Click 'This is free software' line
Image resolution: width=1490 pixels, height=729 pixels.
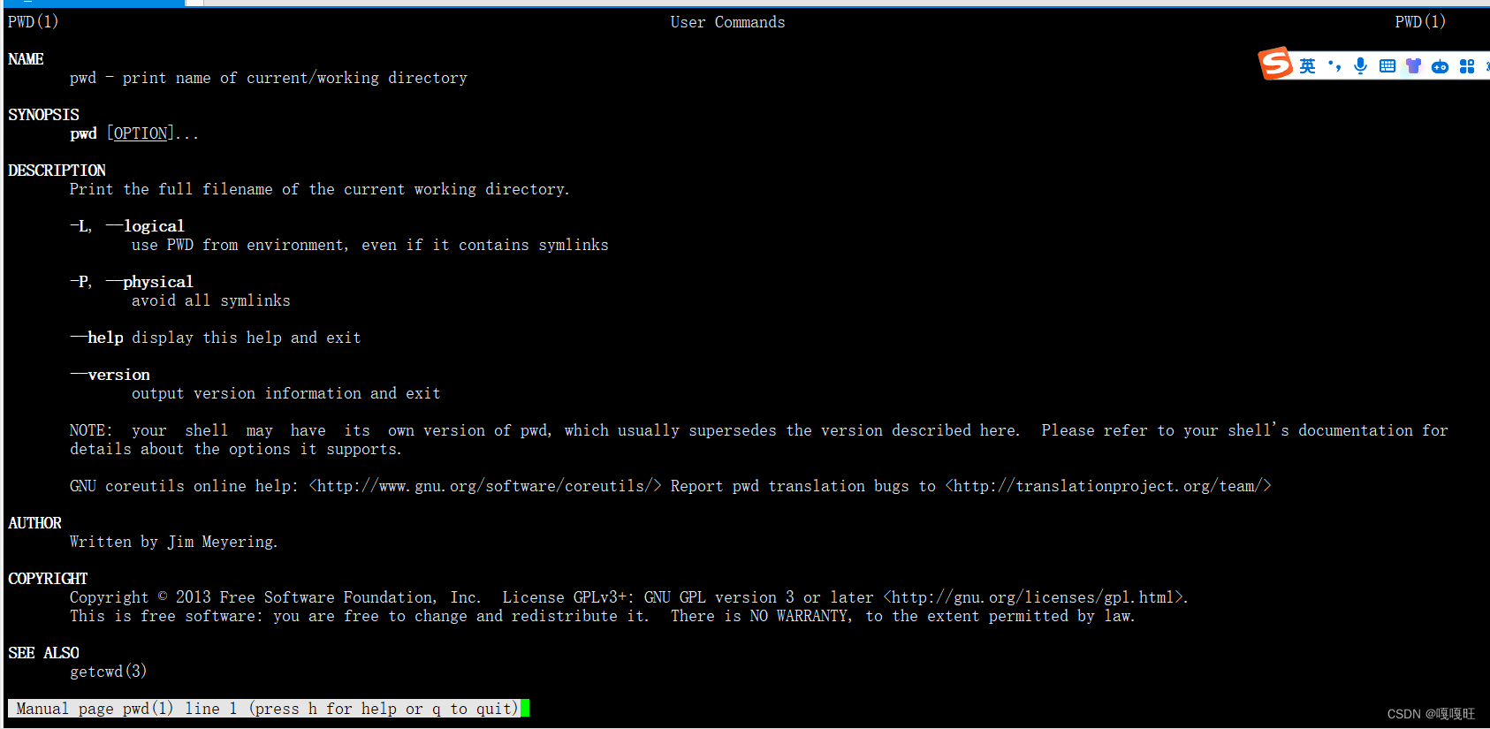pyautogui.click(x=602, y=616)
